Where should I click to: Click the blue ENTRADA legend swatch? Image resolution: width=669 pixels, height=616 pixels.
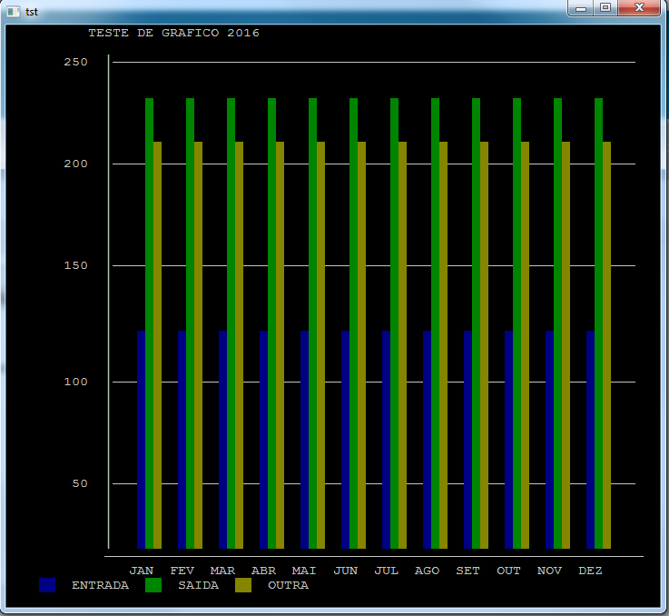pyautogui.click(x=48, y=586)
